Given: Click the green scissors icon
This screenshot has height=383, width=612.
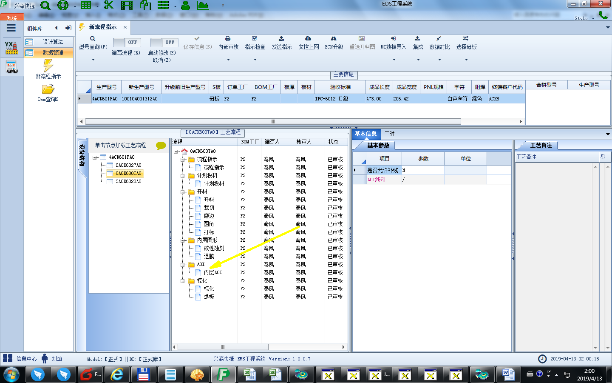Looking at the screenshot, I should [109, 5].
